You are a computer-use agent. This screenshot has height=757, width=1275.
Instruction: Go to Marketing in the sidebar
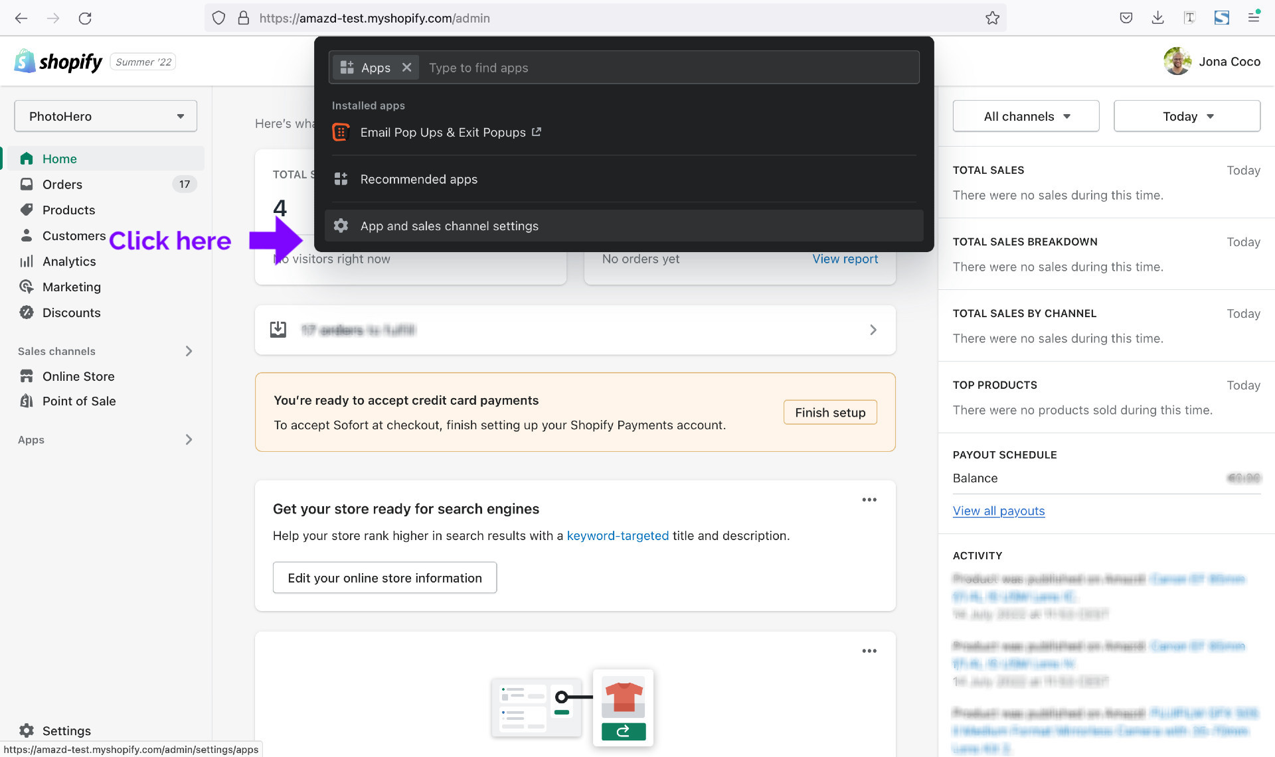[x=72, y=287]
